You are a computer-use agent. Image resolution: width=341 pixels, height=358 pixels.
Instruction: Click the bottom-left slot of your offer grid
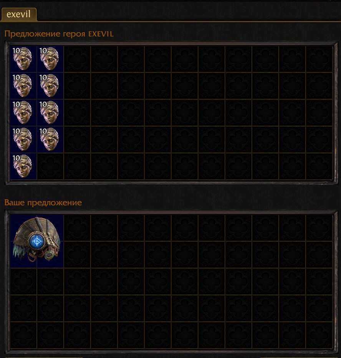tap(23, 335)
